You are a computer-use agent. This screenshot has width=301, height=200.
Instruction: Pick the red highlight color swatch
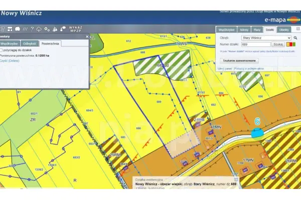click(291, 44)
